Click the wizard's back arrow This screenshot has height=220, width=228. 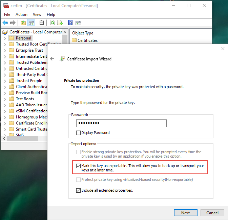click(x=52, y=59)
